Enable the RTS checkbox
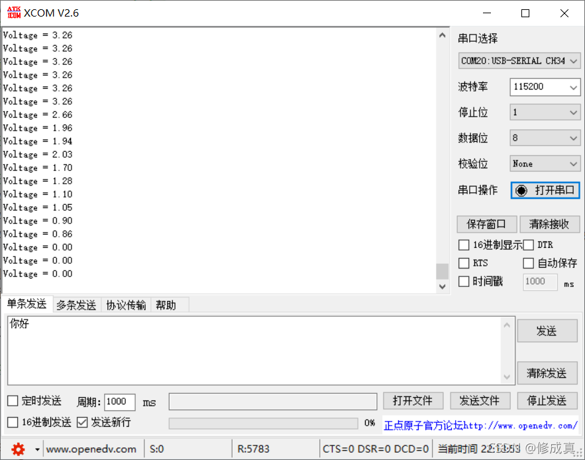The width and height of the screenshot is (585, 460). point(464,263)
